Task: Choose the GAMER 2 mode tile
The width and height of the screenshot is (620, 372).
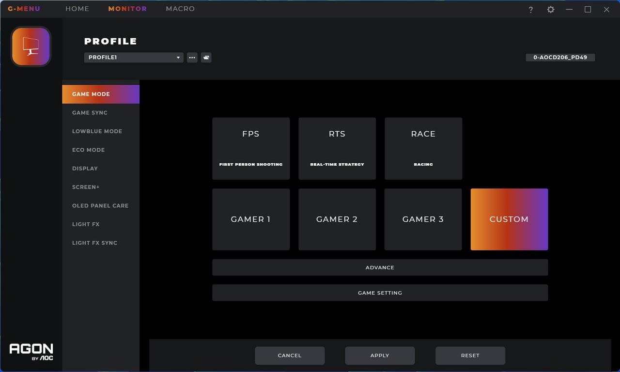Action: click(x=337, y=219)
